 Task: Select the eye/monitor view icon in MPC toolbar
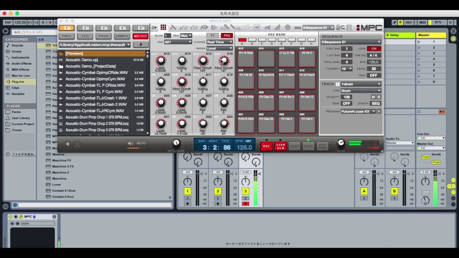click(x=203, y=27)
